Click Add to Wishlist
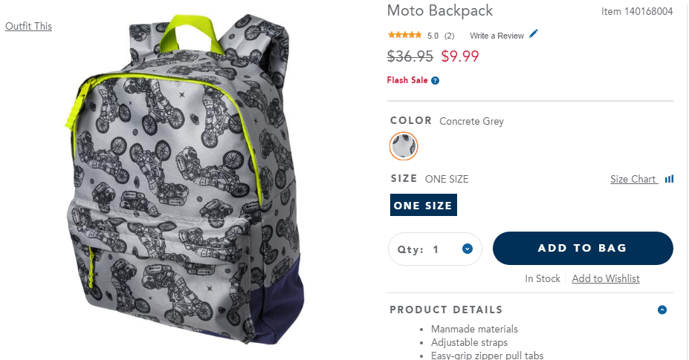 click(606, 279)
